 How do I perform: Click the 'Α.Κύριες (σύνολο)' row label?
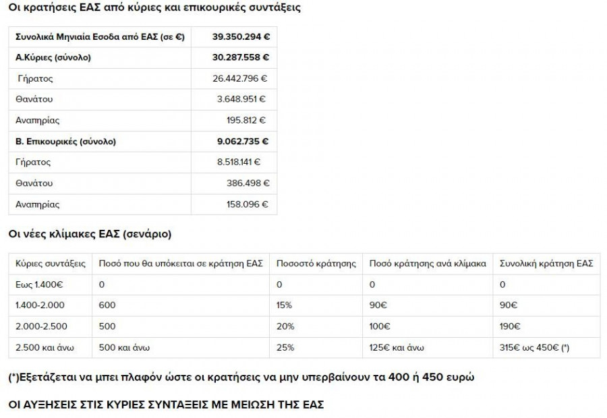[53, 57]
